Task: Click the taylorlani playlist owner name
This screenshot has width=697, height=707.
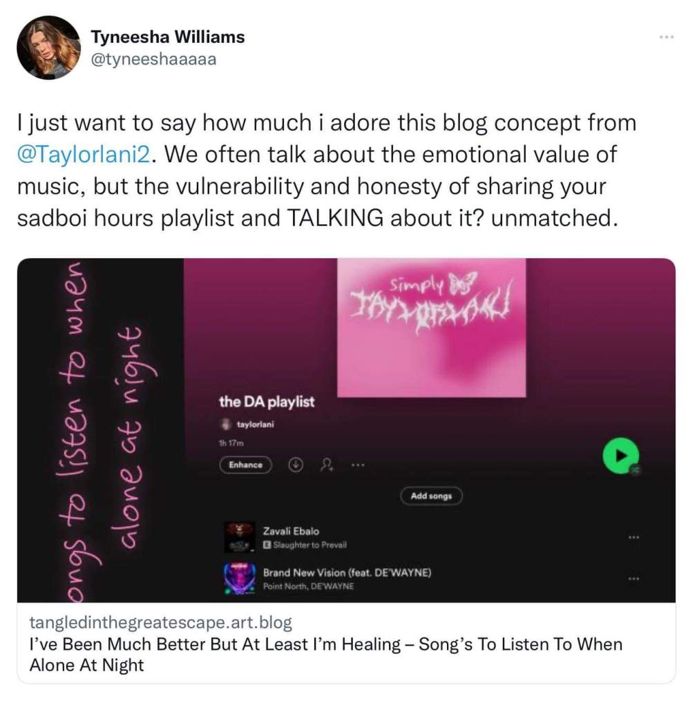Action: click(255, 425)
